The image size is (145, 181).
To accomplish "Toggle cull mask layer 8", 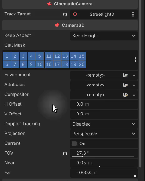I will tap(23, 64).
